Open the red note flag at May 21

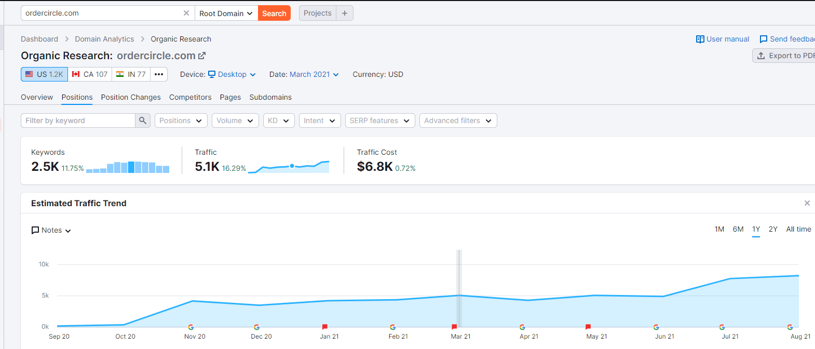tap(588, 327)
